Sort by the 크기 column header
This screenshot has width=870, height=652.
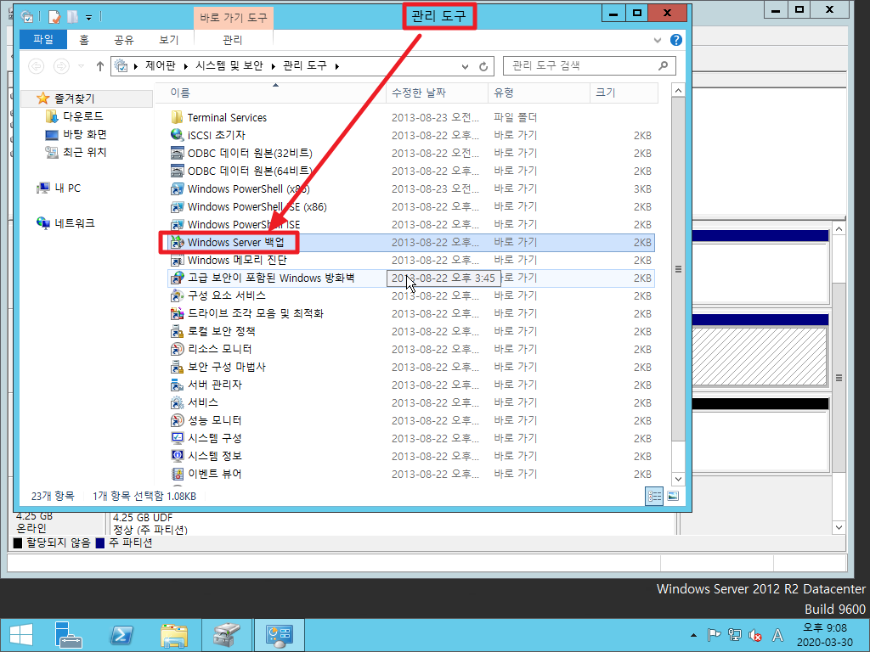pyautogui.click(x=624, y=93)
